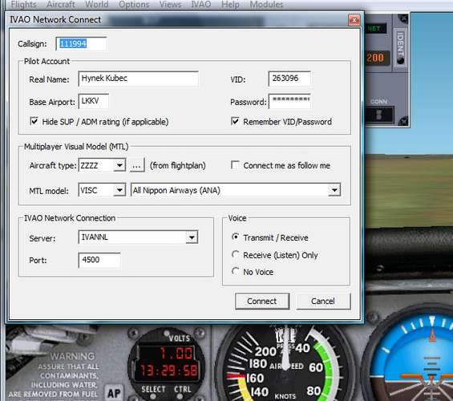Expand the MTL model VISC dropdown

tap(119, 190)
